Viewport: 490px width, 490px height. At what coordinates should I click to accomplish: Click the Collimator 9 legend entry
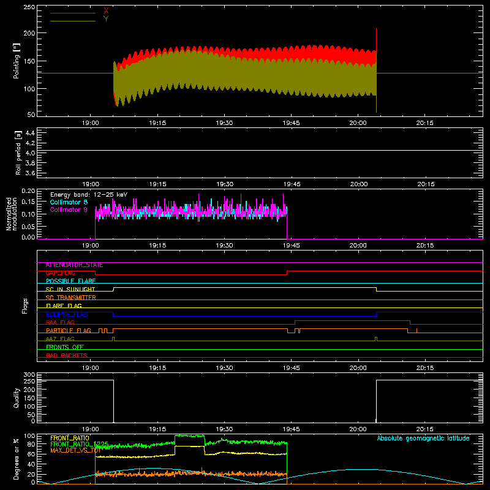point(69,209)
